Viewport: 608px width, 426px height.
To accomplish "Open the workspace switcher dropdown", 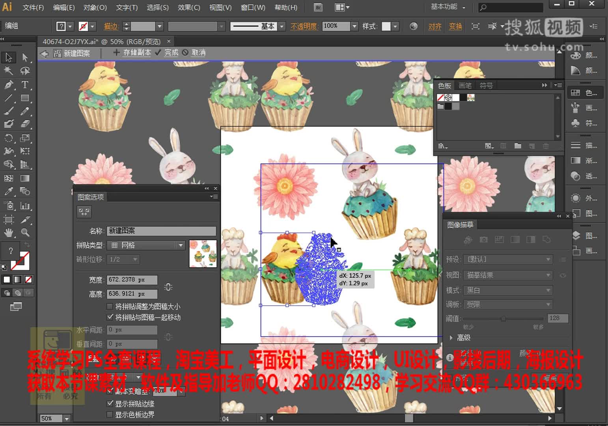I will [448, 7].
